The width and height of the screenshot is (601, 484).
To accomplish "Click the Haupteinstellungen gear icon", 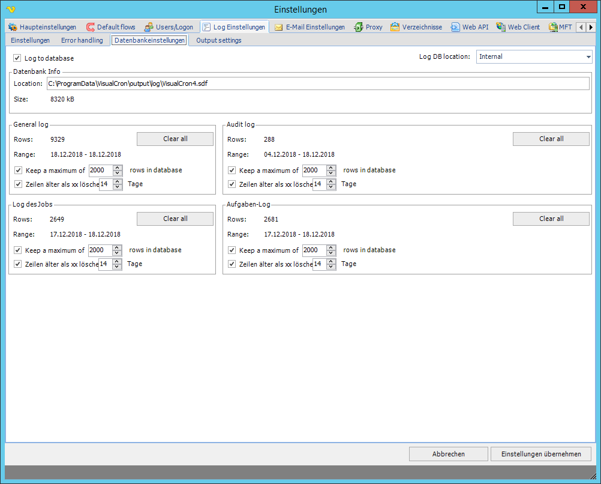I will (13, 27).
